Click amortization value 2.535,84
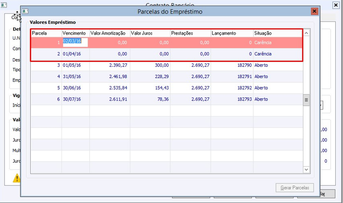The image size is (343, 203). click(x=118, y=88)
